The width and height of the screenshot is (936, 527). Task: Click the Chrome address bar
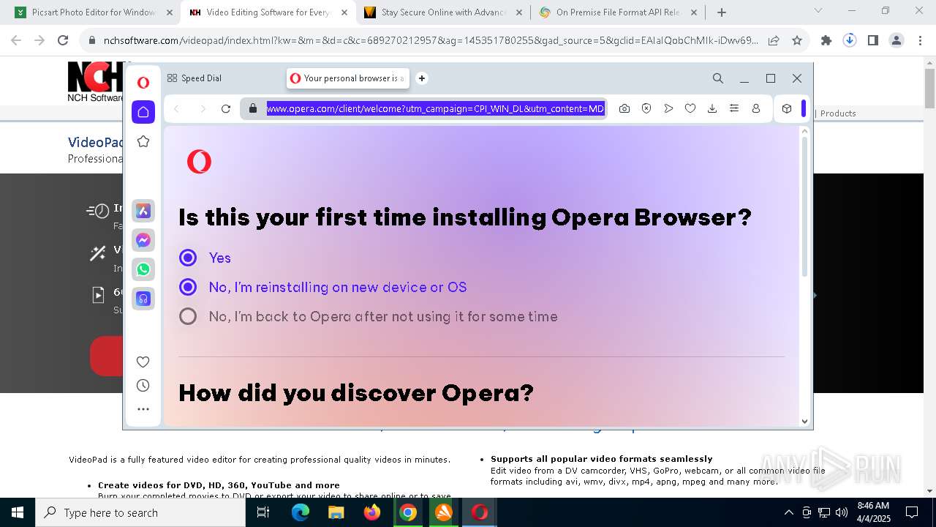point(431,41)
